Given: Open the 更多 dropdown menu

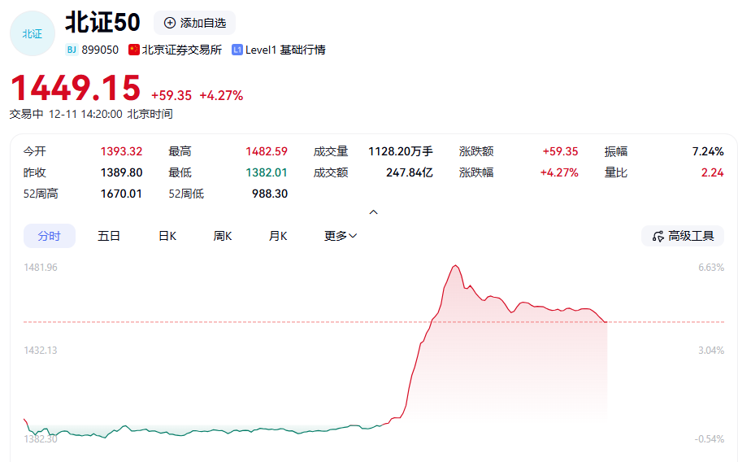Looking at the screenshot, I should point(341,236).
